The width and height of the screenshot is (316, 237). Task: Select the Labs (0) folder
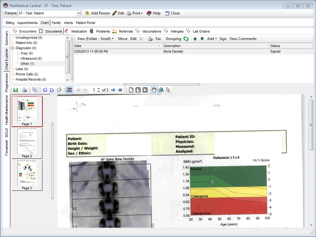click(22, 69)
